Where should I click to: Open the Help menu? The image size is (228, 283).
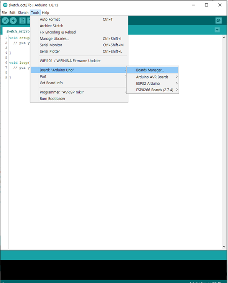(45, 13)
